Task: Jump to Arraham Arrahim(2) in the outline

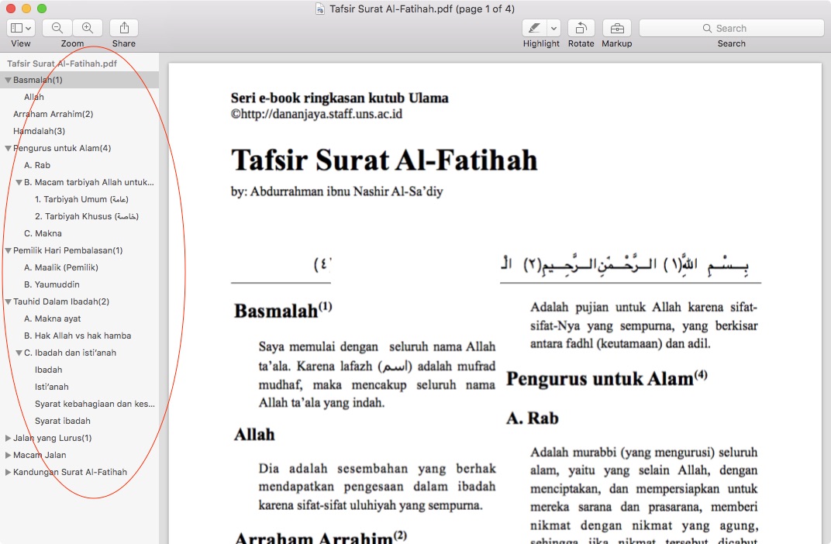Action: click(x=53, y=114)
